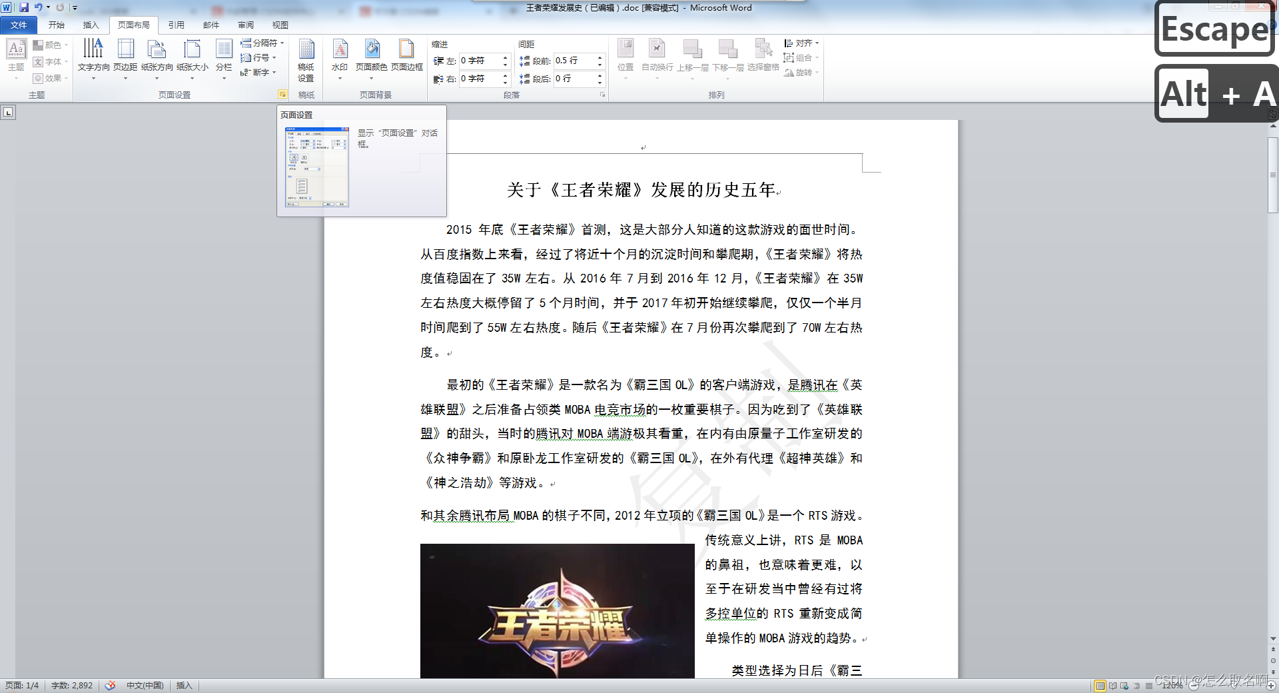Click the right indent 右 input field
Screen dimensions: 1279x693
[x=479, y=79]
